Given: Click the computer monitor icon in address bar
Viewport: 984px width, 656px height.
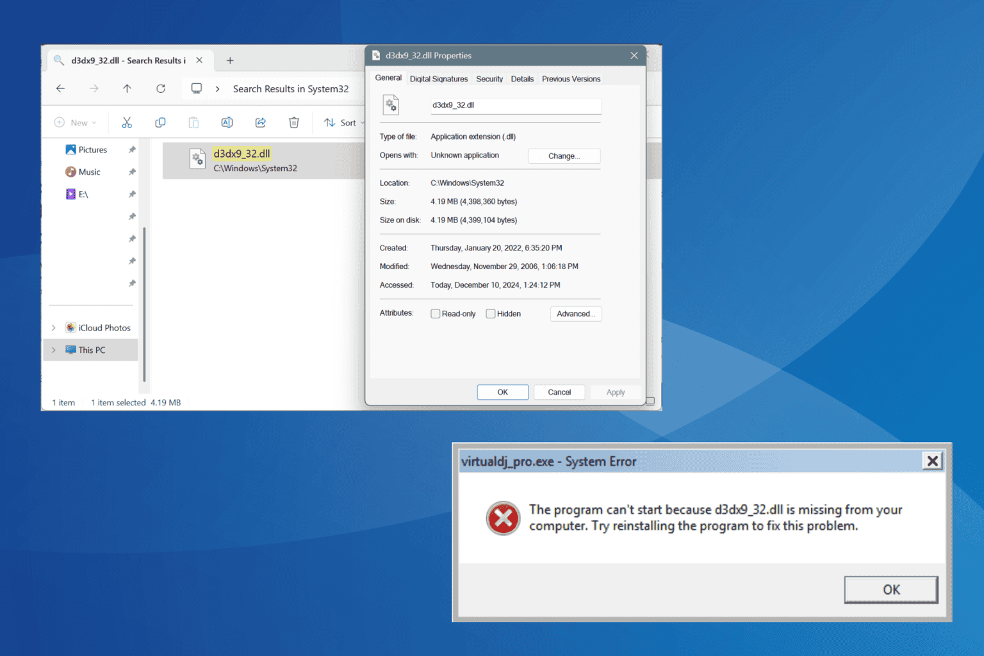Looking at the screenshot, I should [x=197, y=88].
